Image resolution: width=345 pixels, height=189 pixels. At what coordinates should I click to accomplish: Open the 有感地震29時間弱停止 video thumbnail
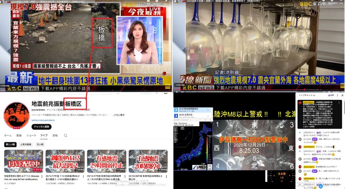106,161
